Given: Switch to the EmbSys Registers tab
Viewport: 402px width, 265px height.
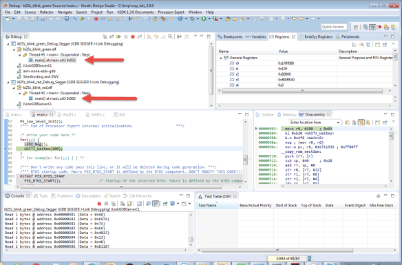Looking at the screenshot, I should [x=315, y=37].
